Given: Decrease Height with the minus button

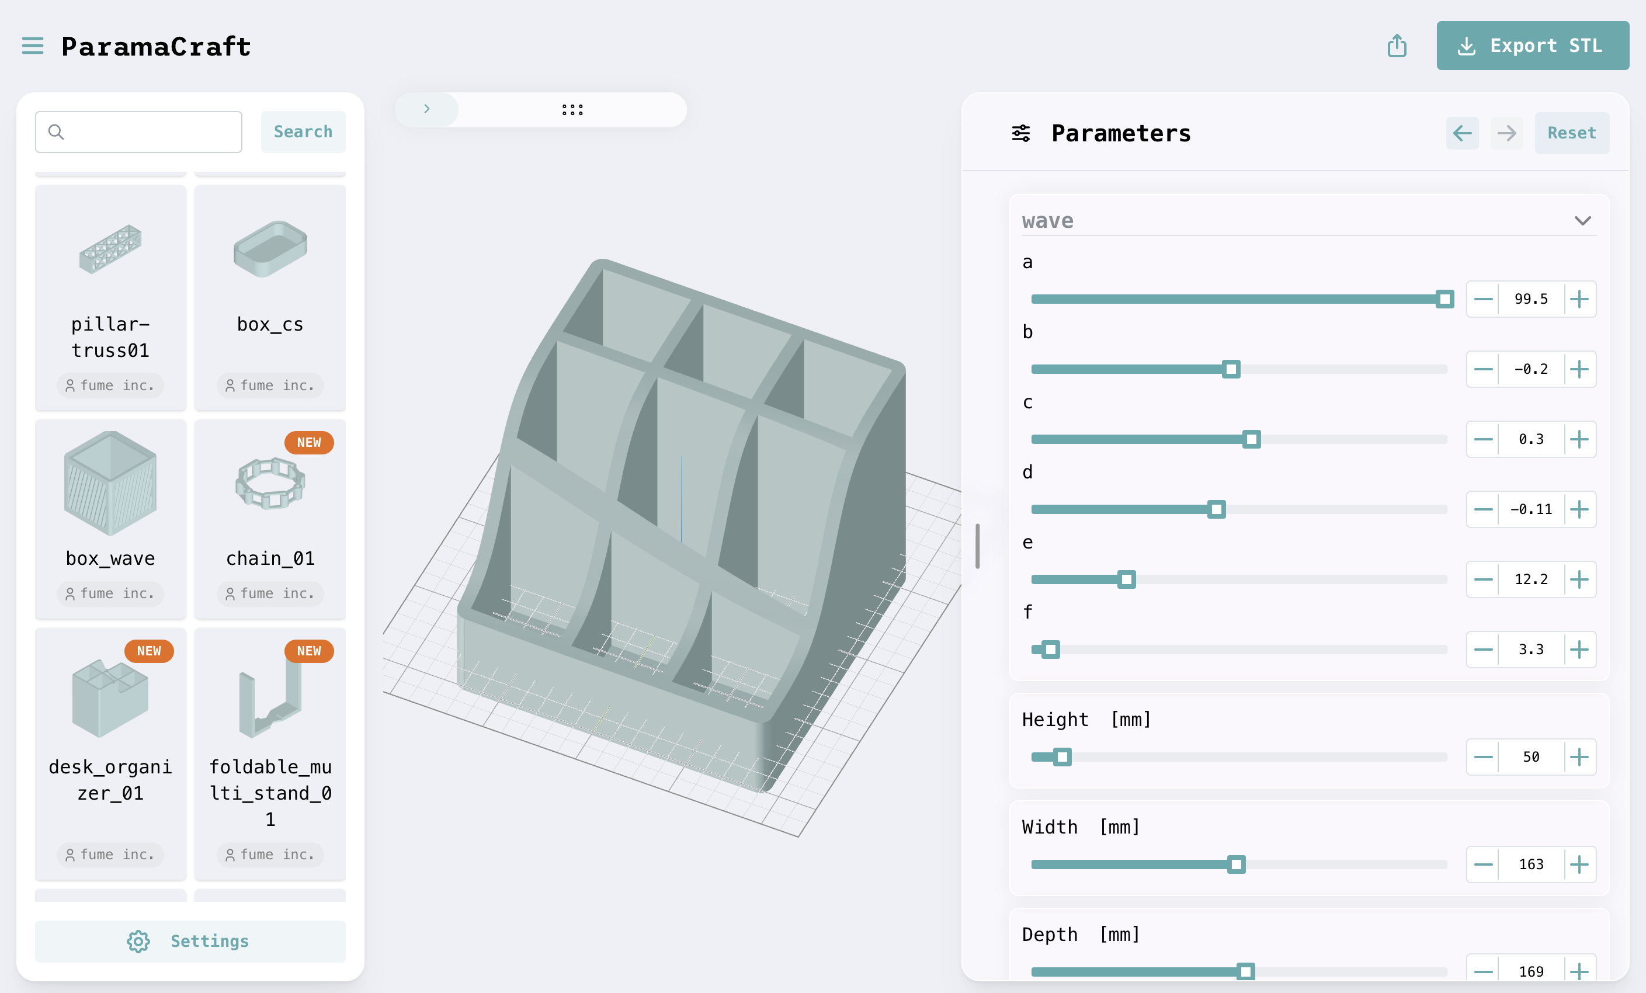Looking at the screenshot, I should (1483, 757).
